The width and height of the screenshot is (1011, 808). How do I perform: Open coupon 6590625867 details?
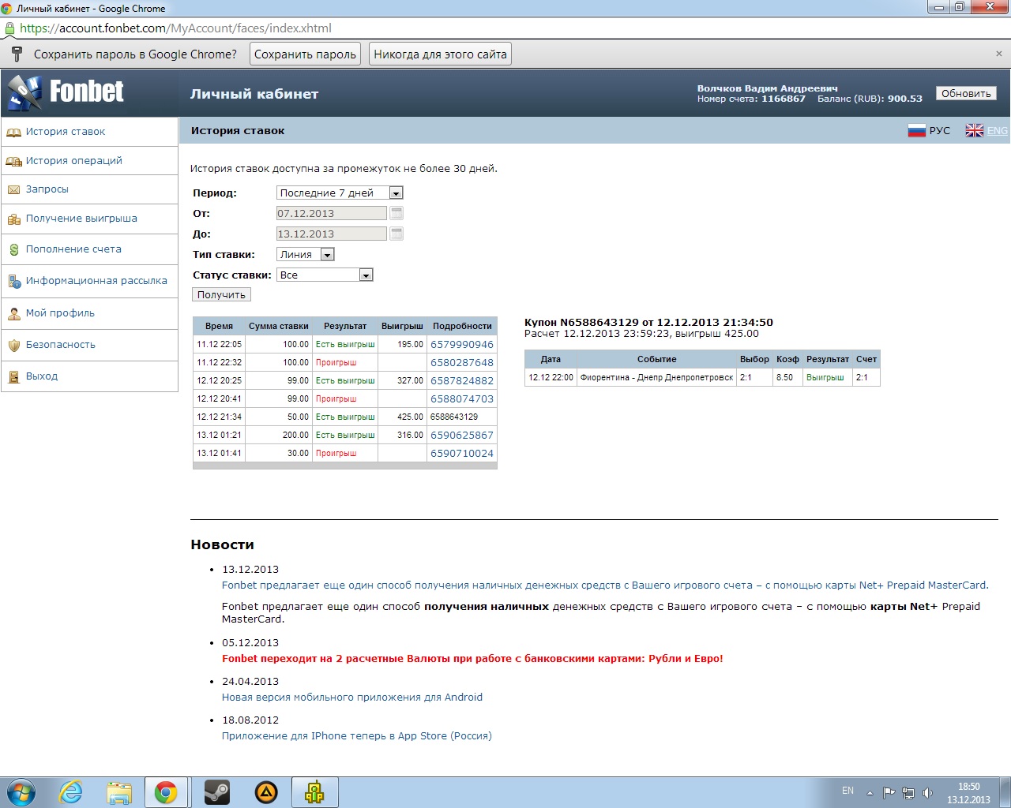(x=462, y=435)
